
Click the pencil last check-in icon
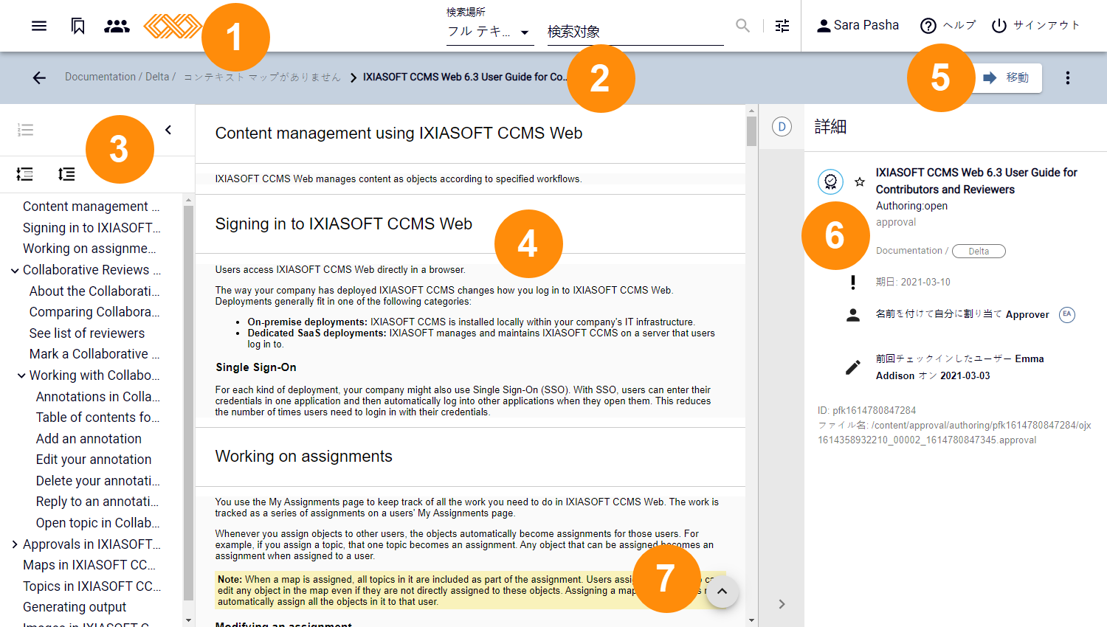point(853,367)
